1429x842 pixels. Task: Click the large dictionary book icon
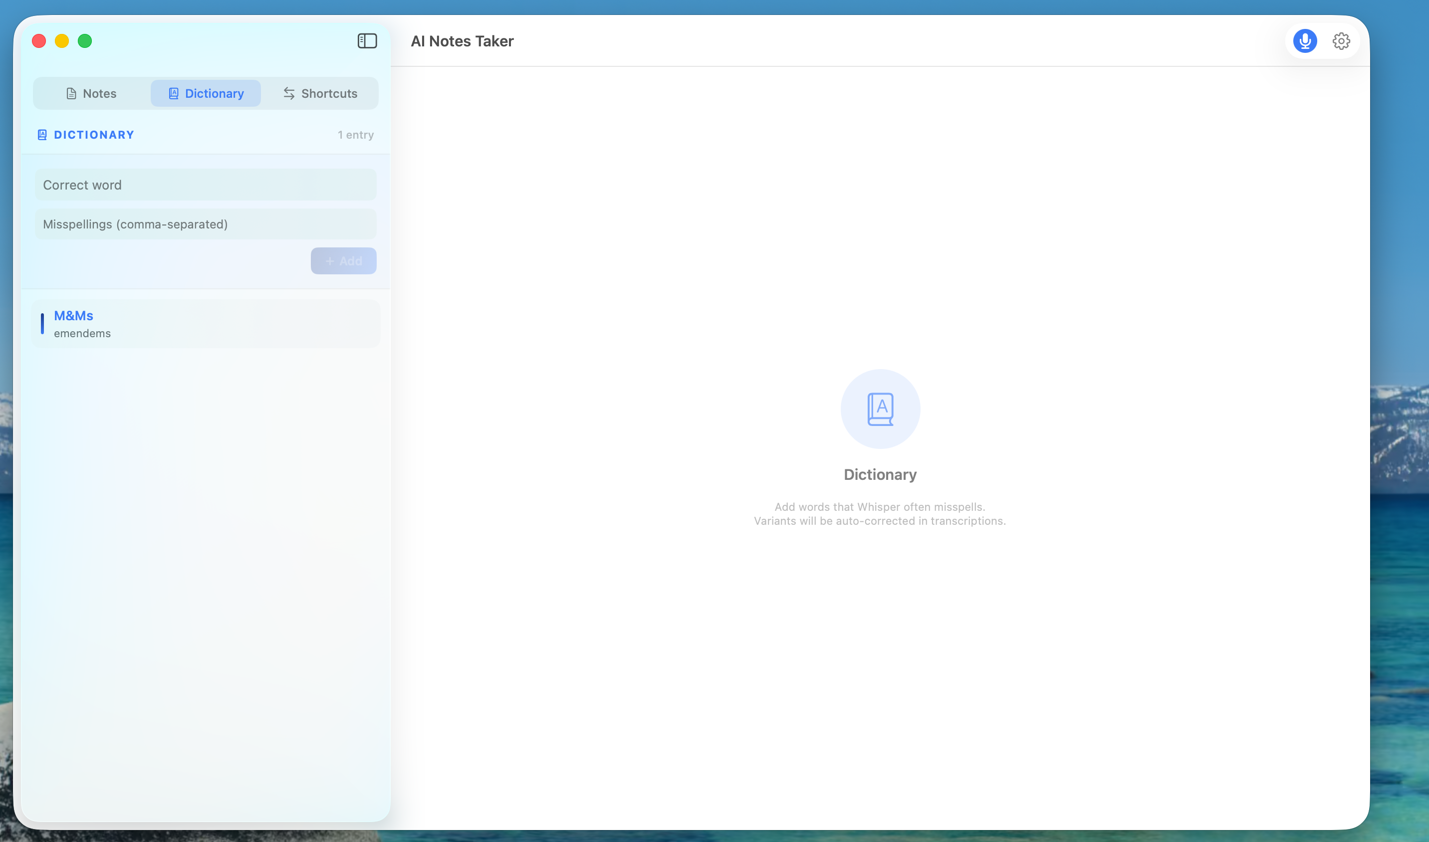(880, 409)
